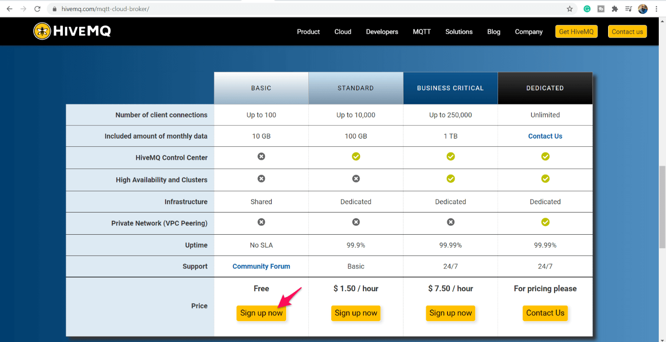Click the 'Shared' infrastructure cell

coord(261,202)
